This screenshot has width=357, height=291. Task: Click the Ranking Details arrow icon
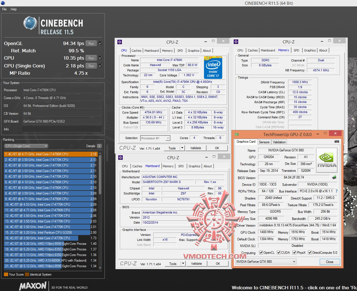pos(99,146)
